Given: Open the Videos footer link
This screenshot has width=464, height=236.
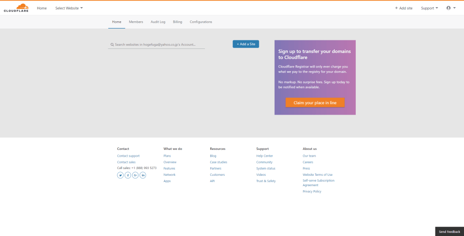Looking at the screenshot, I should click(x=261, y=175).
